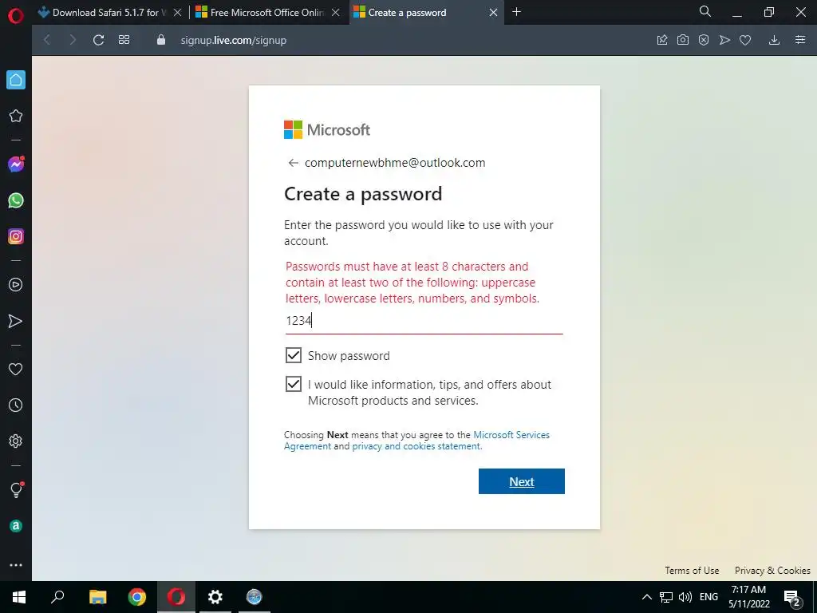Open Easy Setup sliders icon
Image resolution: width=817 pixels, height=613 pixels.
800,40
